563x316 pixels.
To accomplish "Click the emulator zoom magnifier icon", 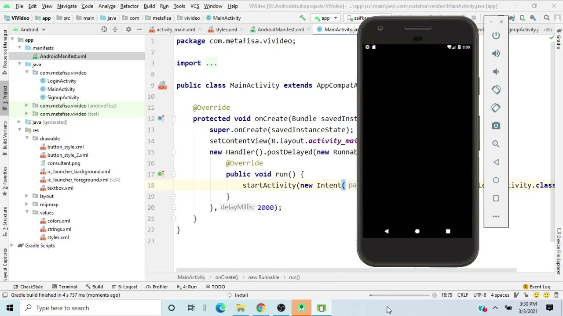I will [x=496, y=144].
